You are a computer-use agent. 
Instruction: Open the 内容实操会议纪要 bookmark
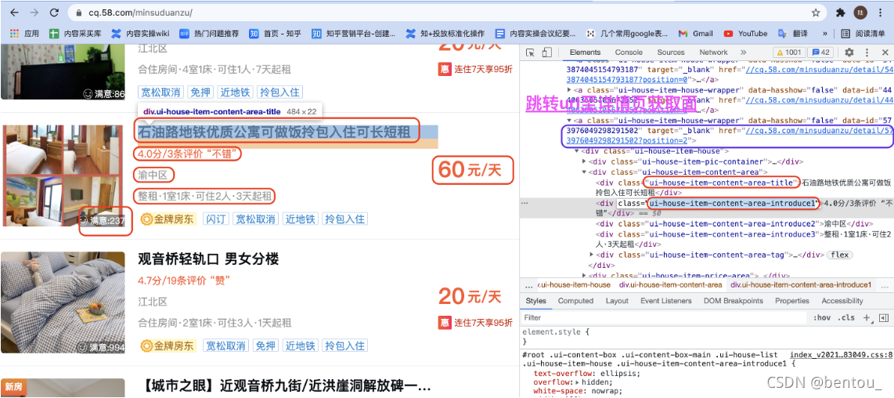click(536, 34)
